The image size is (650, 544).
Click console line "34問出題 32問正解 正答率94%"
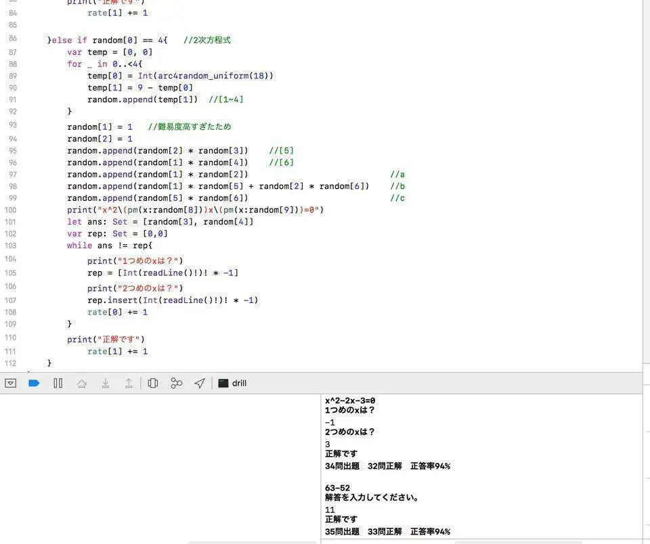pos(387,466)
